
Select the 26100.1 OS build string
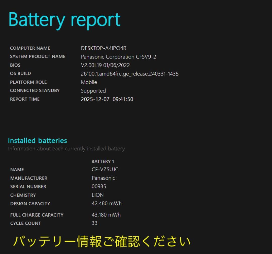click(129, 74)
